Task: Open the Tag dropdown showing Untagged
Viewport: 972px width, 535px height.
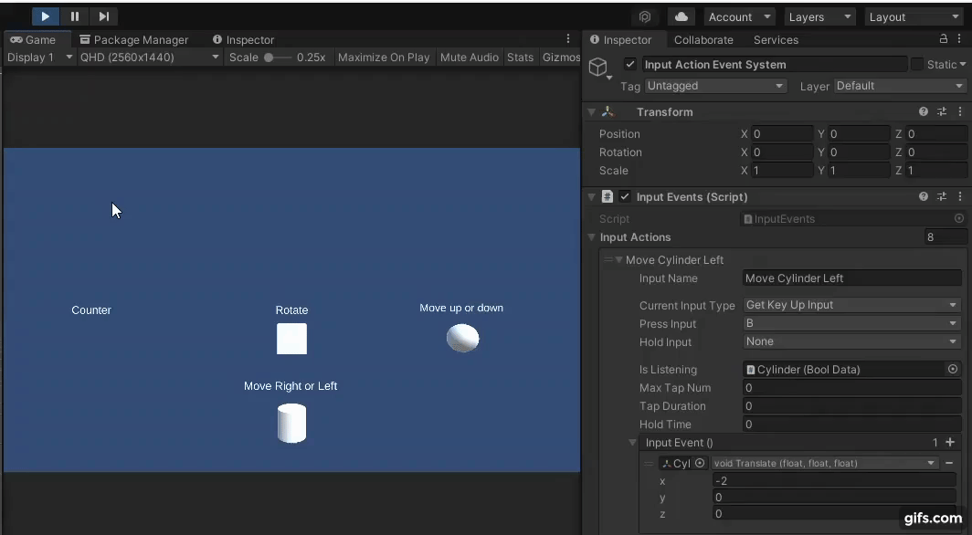Action: click(x=715, y=86)
